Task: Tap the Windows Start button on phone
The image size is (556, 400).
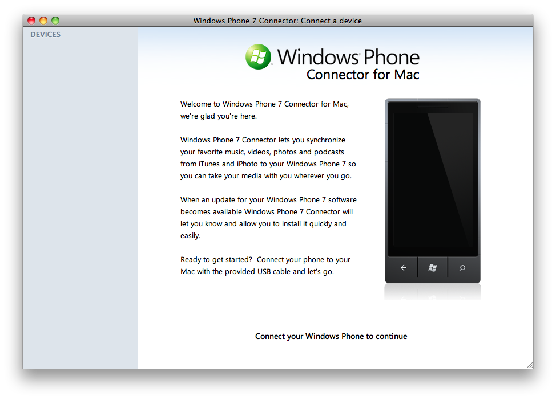Action: 432,268
